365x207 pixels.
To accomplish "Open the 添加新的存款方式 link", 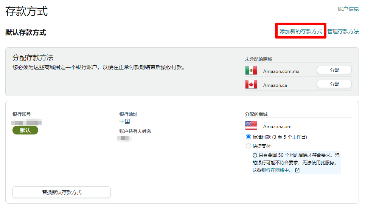I will pyautogui.click(x=301, y=32).
